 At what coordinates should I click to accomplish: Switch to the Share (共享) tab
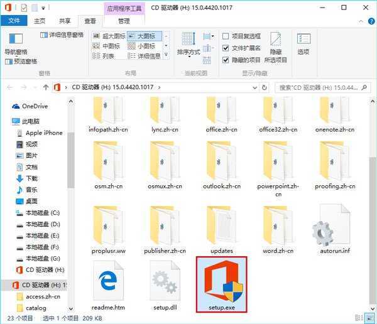pyautogui.click(x=65, y=21)
